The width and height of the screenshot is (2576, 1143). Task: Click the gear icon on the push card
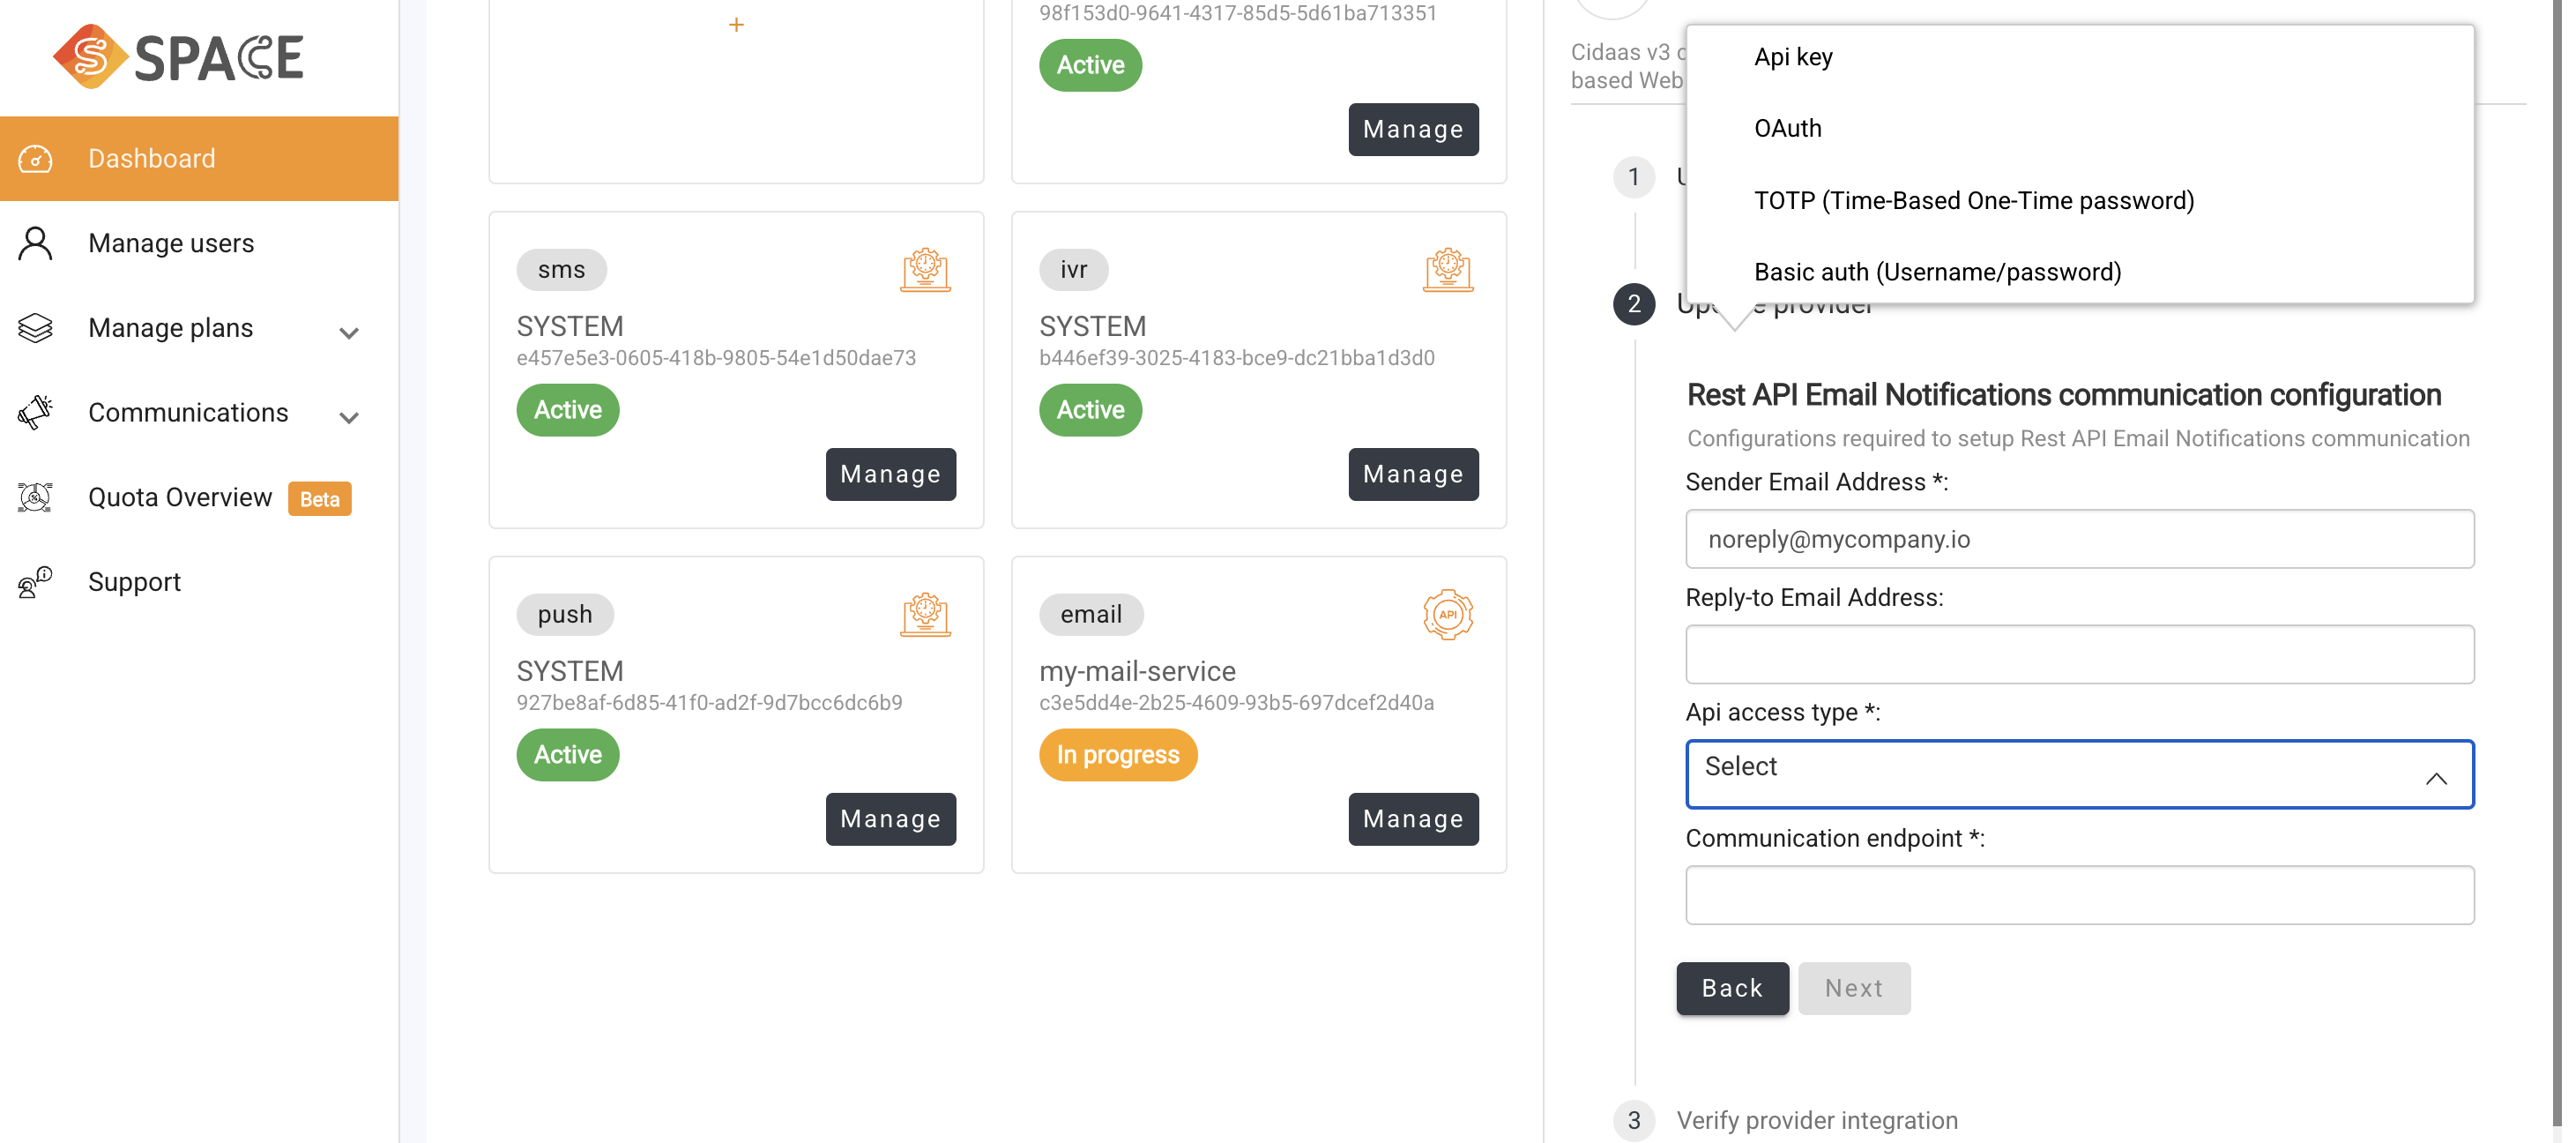926,614
